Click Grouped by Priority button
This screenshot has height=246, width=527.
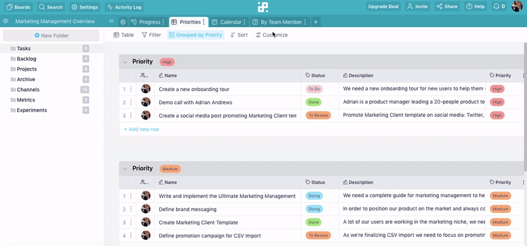196,35
